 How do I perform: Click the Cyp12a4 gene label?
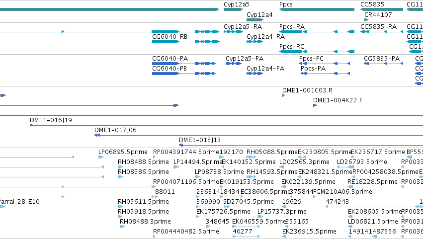(x=259, y=15)
